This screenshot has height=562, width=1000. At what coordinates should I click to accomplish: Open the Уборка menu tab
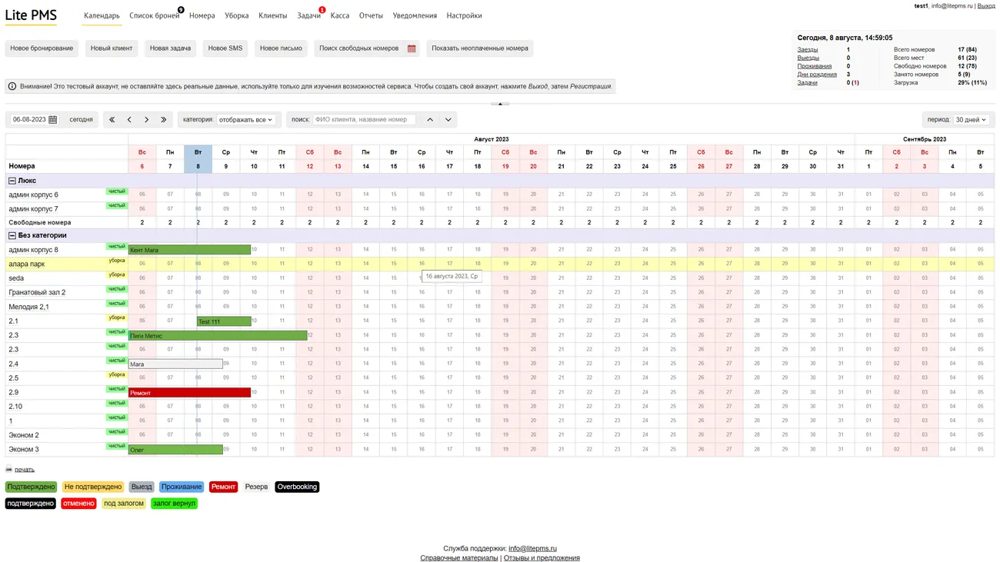point(236,15)
